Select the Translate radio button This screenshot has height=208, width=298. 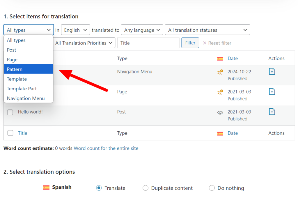pyautogui.click(x=99, y=188)
